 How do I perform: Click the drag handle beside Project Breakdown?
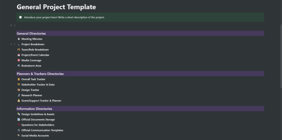click(x=15, y=44)
